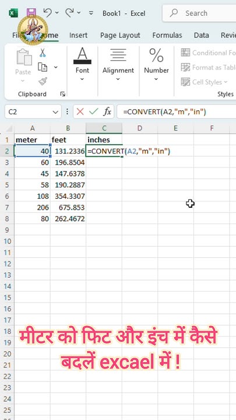Screen dimensions: 236x420
Task: Select cell containing 147.6378
Action: (68, 174)
